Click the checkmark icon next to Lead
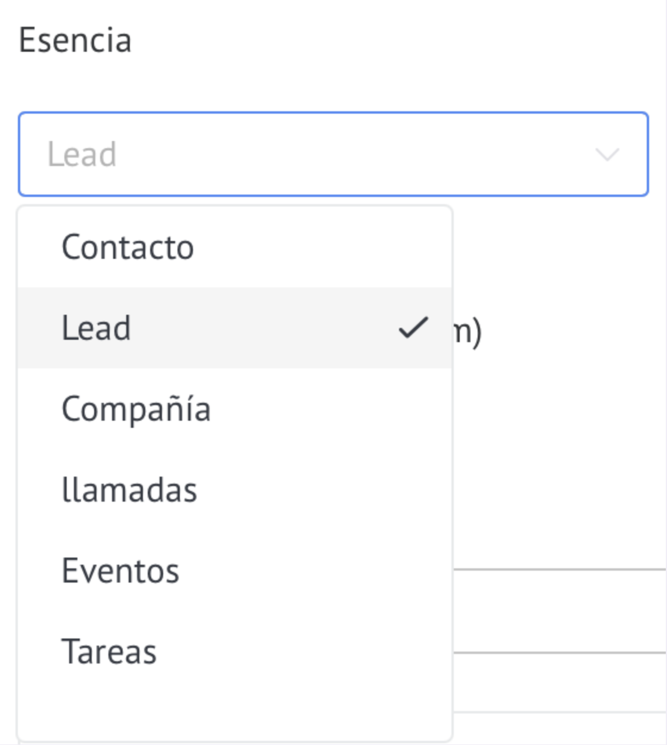 [x=413, y=328]
